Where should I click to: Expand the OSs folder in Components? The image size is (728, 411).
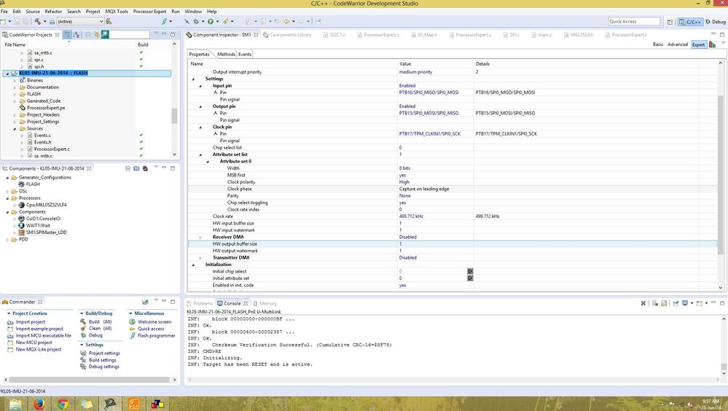click(x=7, y=192)
